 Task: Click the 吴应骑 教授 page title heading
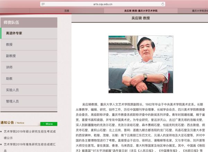pos(140,18)
